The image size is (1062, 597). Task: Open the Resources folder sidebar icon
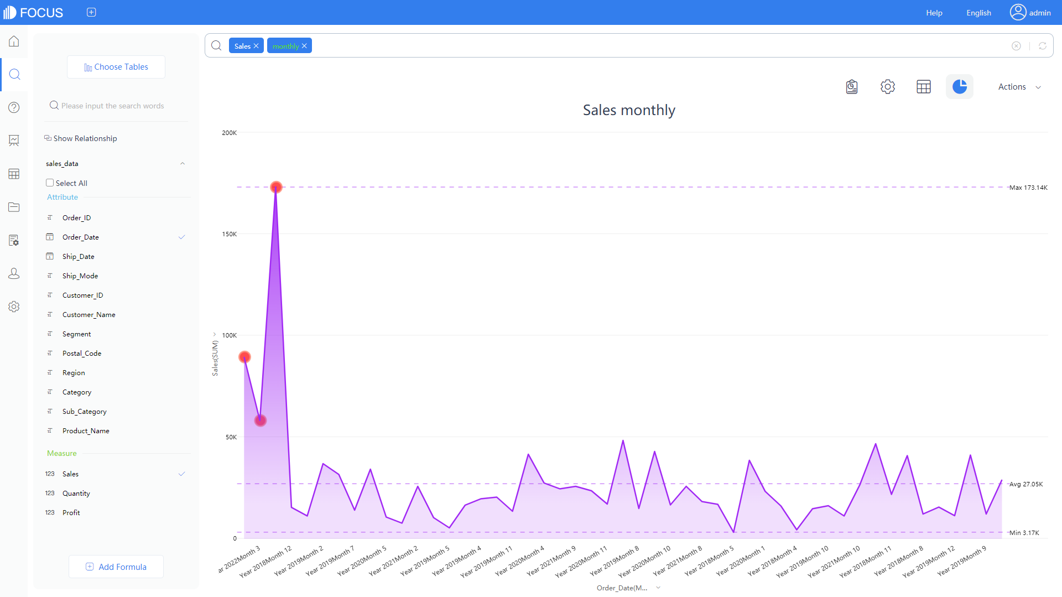pyautogui.click(x=14, y=207)
